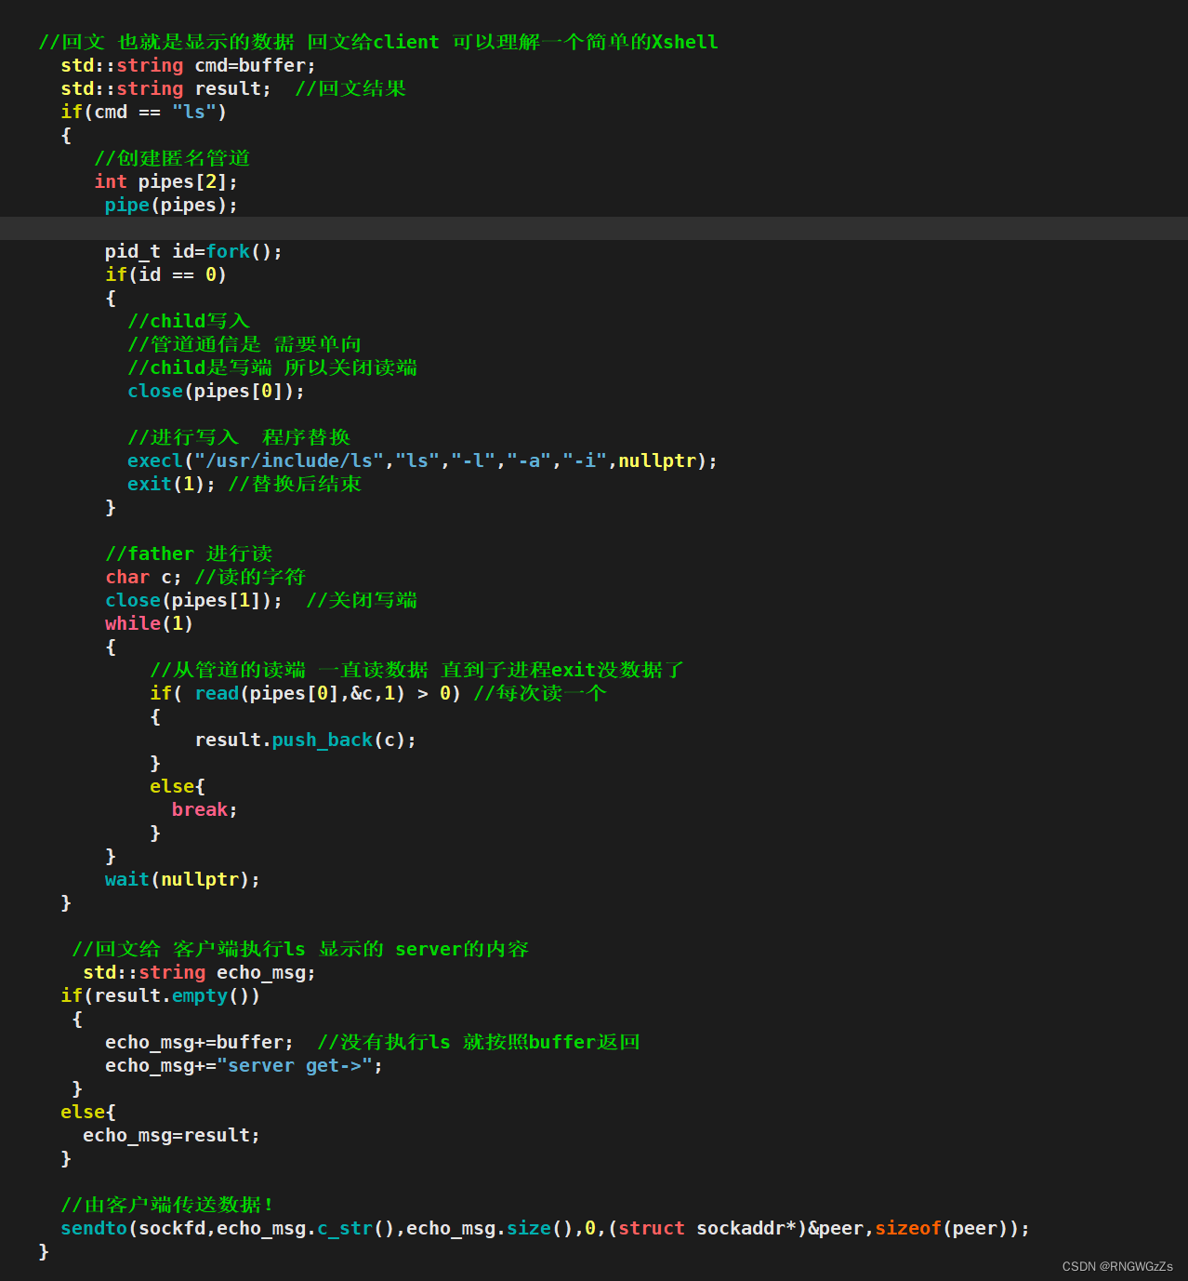
Task: Click the line 'pid_t id=fork();'
Action: [x=193, y=251]
